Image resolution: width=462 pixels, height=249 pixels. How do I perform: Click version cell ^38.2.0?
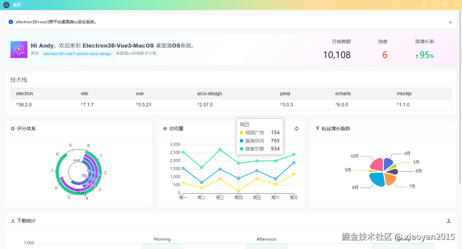[24, 105]
